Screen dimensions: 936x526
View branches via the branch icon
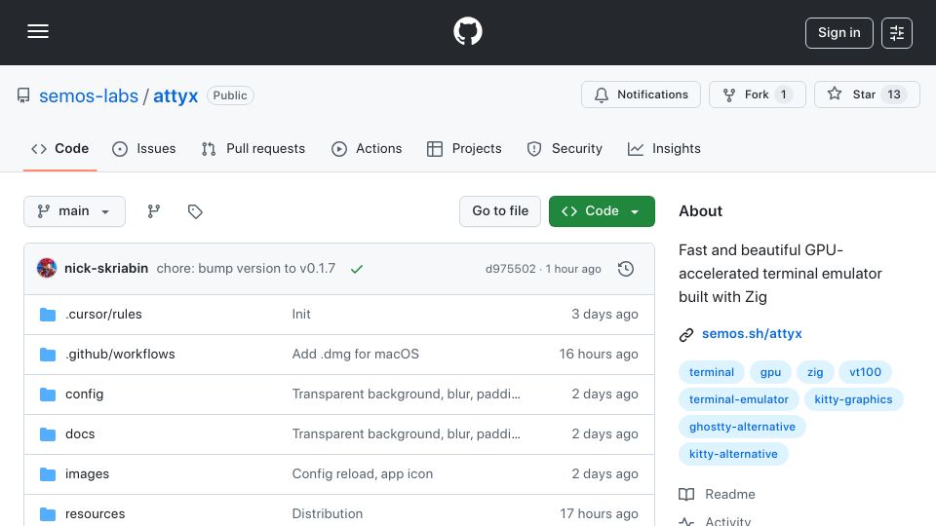coord(154,211)
